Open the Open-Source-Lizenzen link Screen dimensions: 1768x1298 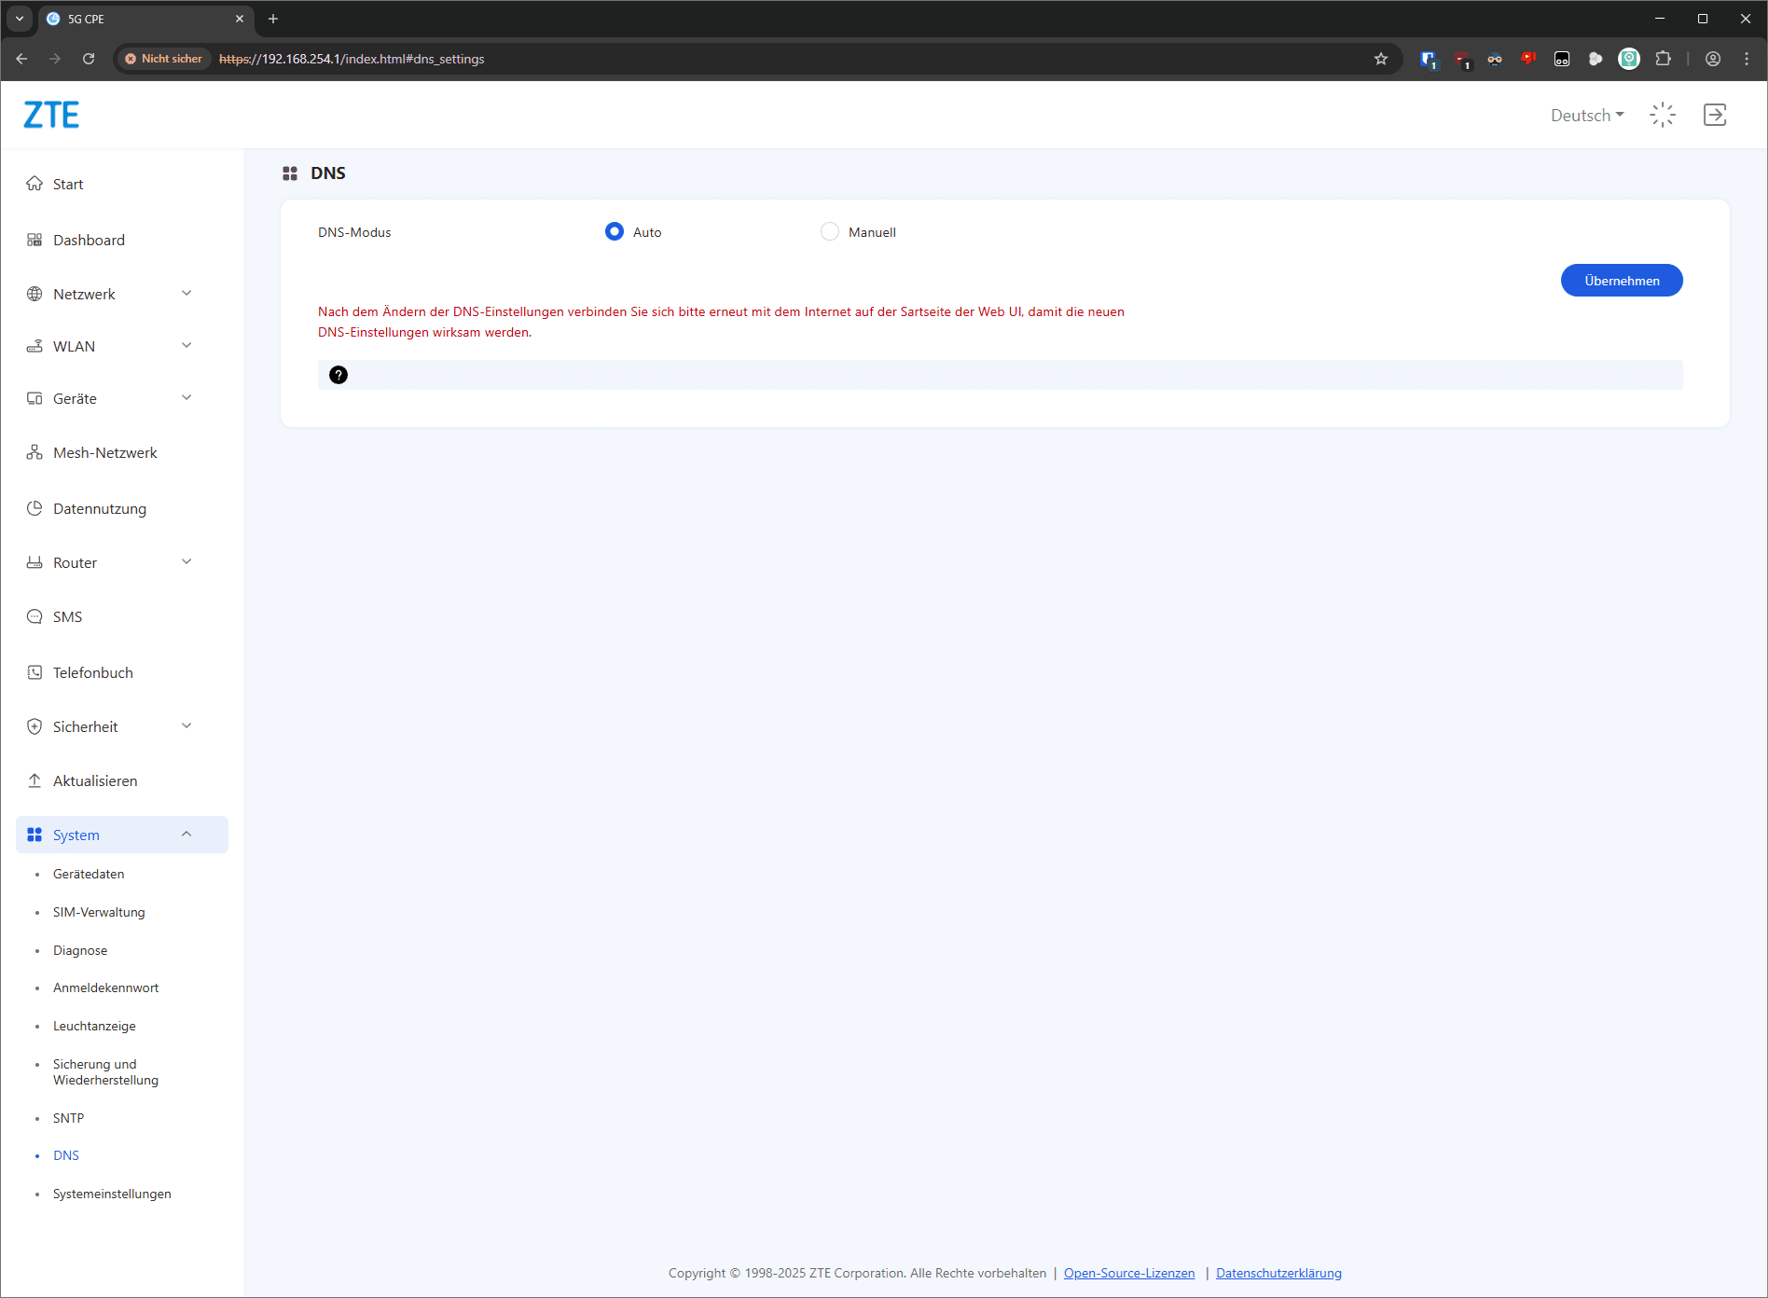click(x=1129, y=1273)
